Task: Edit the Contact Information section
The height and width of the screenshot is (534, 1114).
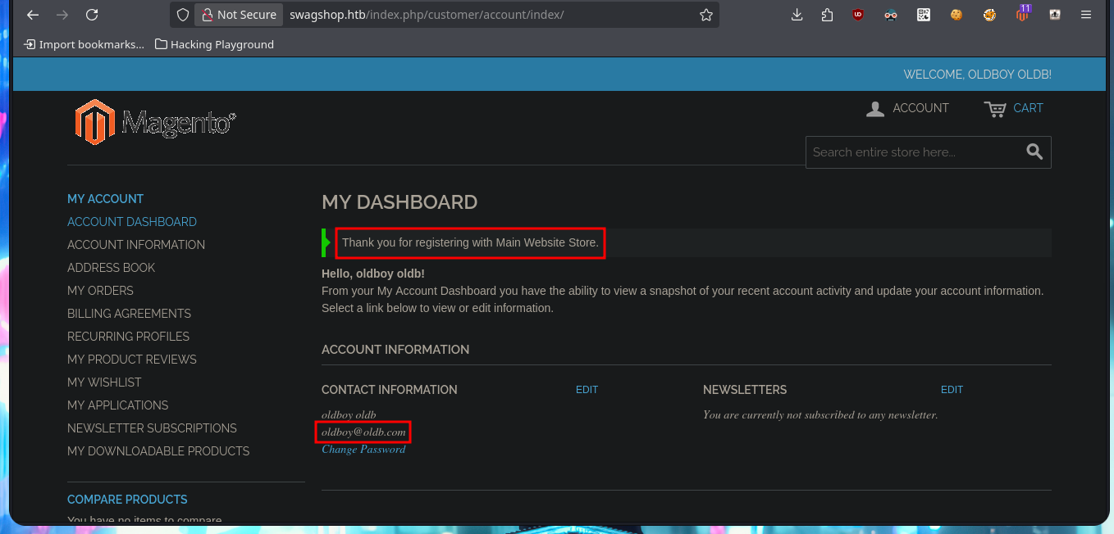Action: (587, 390)
